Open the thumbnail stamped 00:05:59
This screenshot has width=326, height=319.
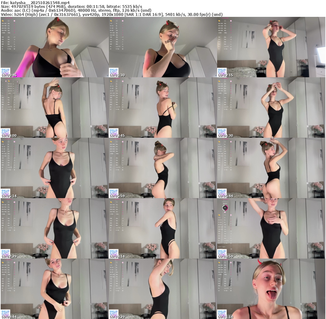click(x=163, y=168)
